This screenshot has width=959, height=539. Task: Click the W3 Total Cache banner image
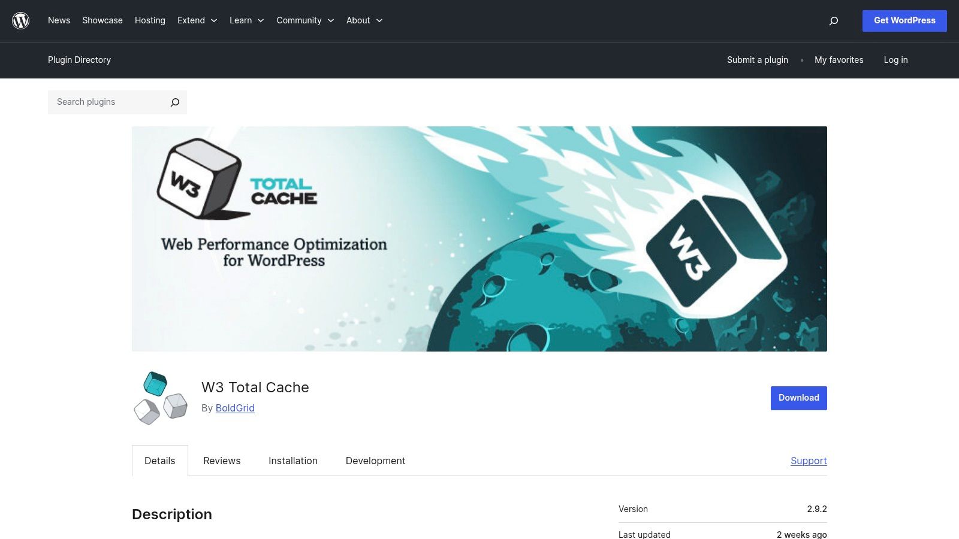pyautogui.click(x=479, y=239)
